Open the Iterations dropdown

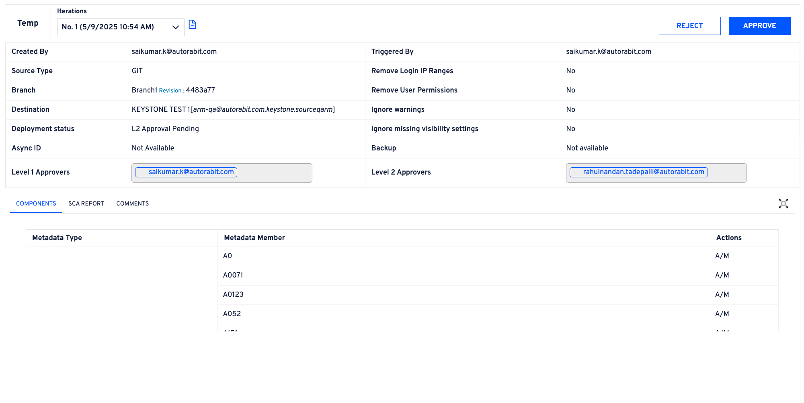click(x=121, y=27)
